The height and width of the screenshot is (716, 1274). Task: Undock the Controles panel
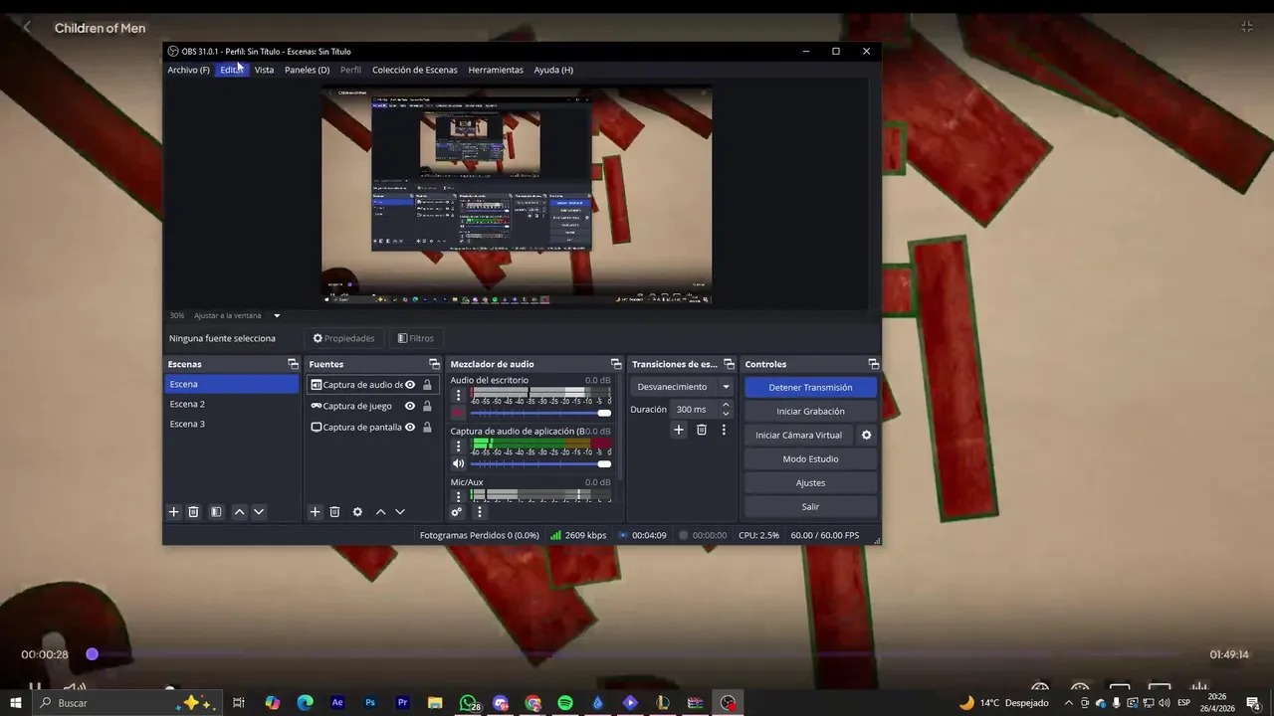pyautogui.click(x=873, y=364)
